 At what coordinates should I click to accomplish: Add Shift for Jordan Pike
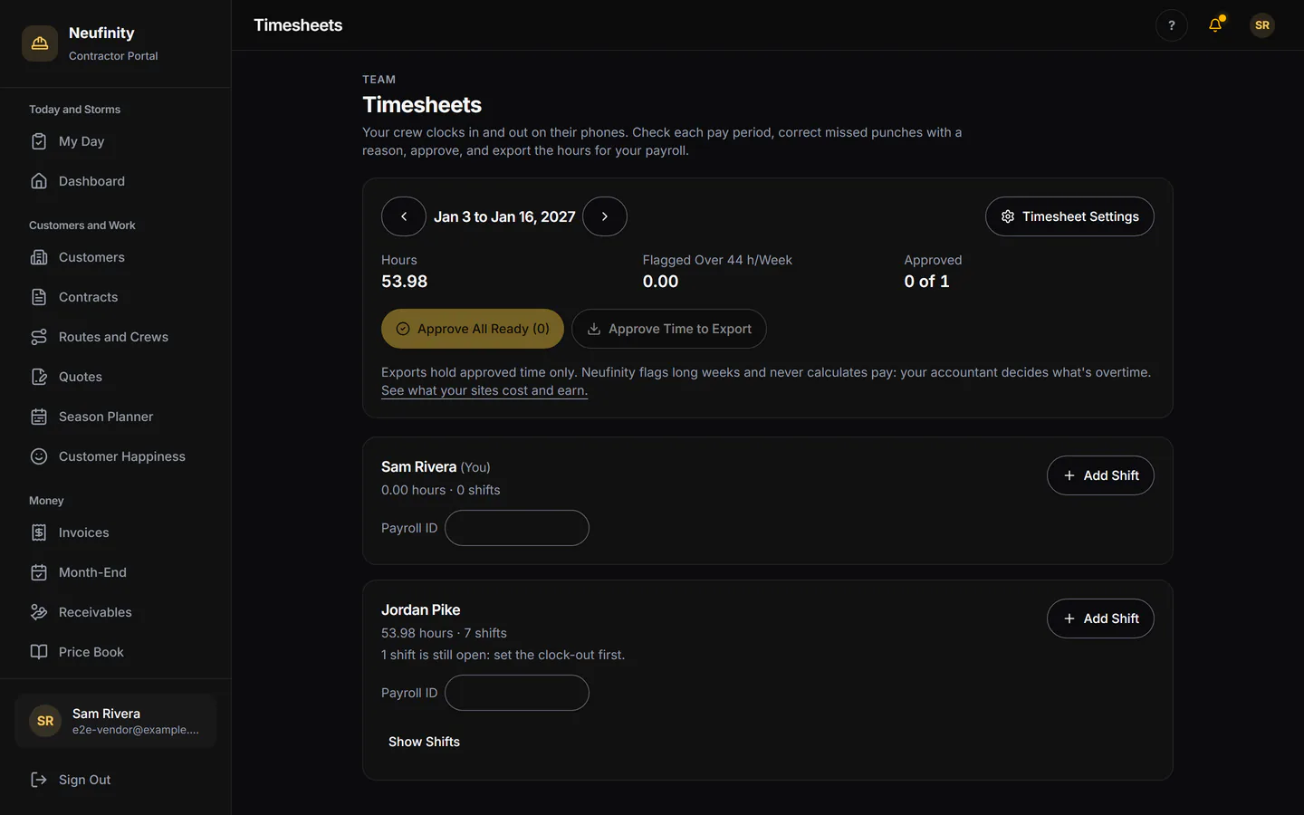[1100, 618]
